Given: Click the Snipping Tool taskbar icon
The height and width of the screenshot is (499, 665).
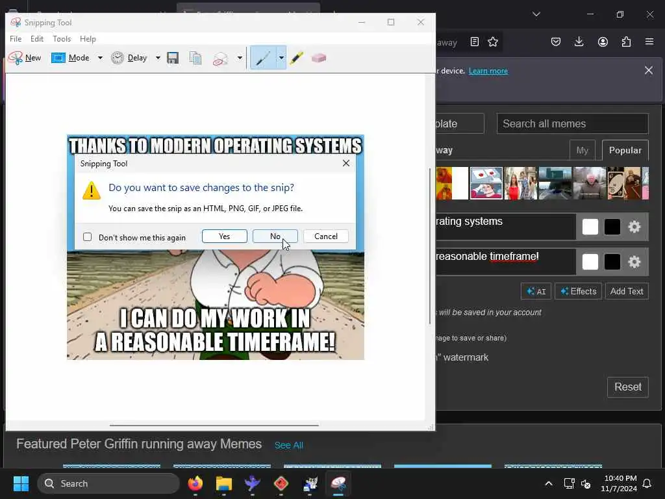Looking at the screenshot, I should 338,483.
